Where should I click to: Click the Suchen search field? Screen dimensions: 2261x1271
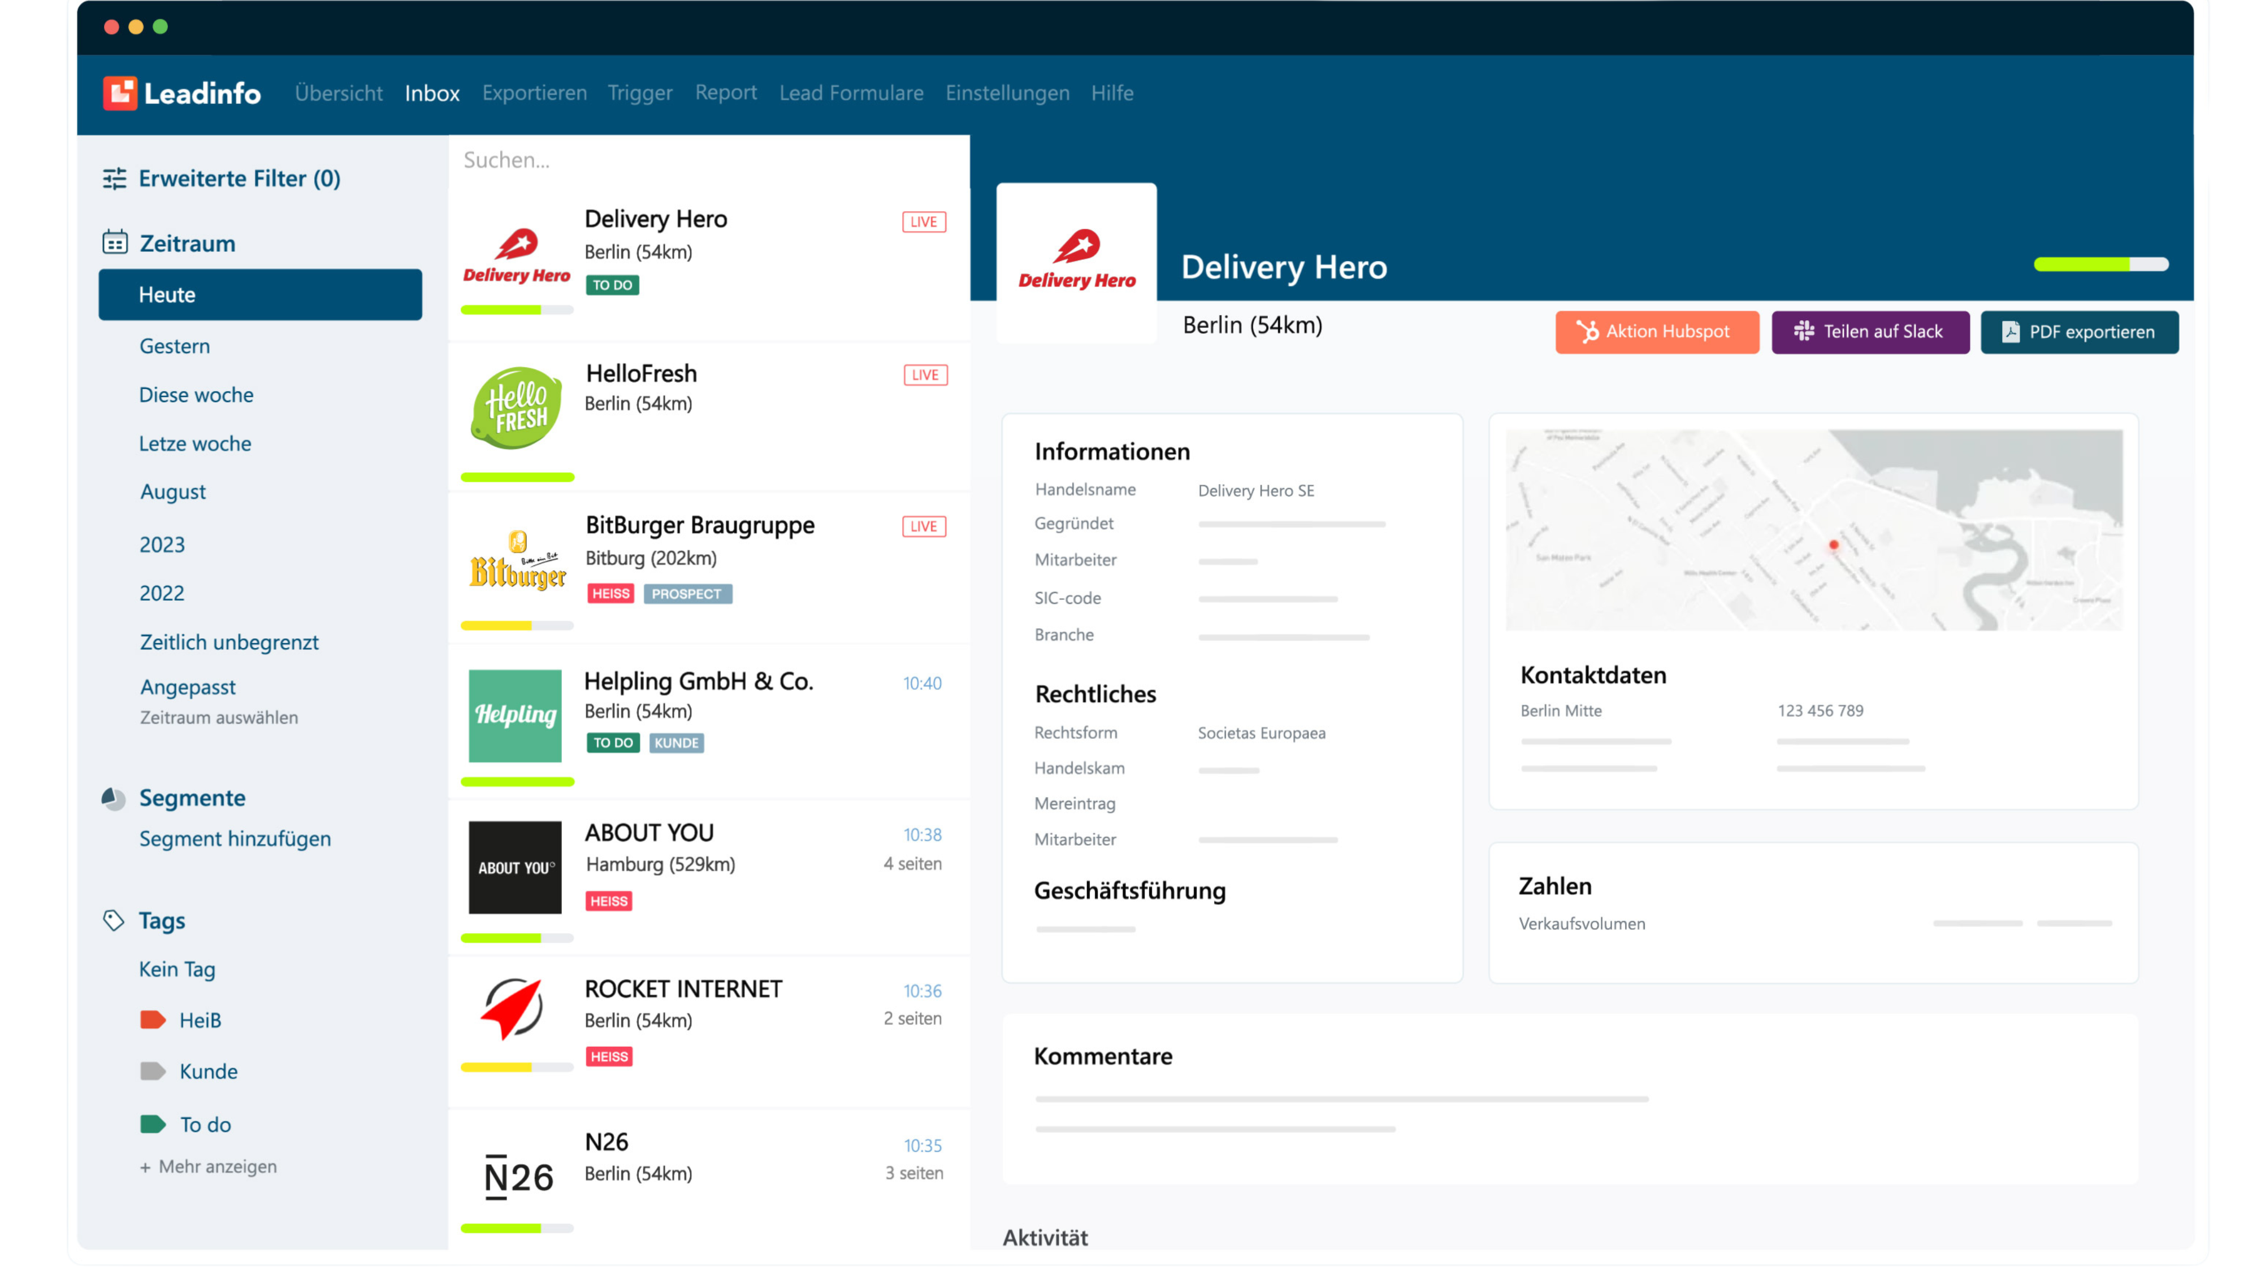pyautogui.click(x=709, y=160)
